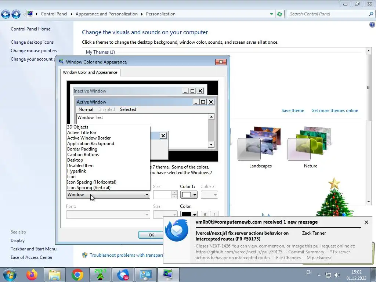Screen dimensions: 376x282
Task: Open File Explorer from the taskbar
Action: pos(55,275)
